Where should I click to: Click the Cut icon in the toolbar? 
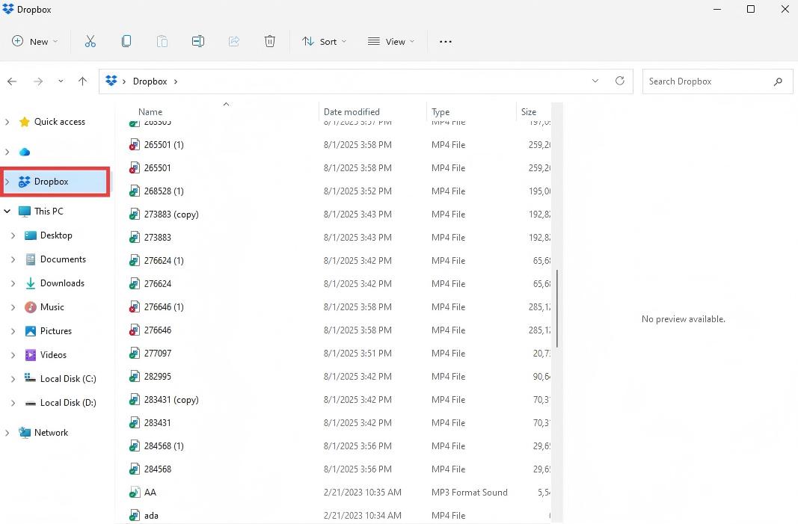(x=90, y=41)
